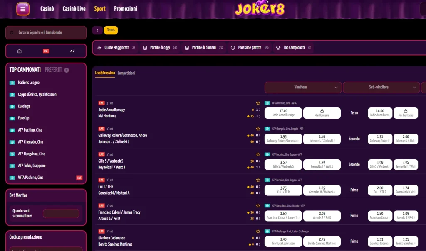
Task: Favorite the Cui J / TE R match
Action: click(258, 180)
